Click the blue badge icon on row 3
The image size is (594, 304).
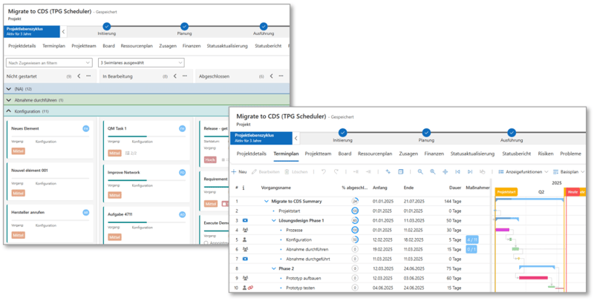[x=245, y=220]
